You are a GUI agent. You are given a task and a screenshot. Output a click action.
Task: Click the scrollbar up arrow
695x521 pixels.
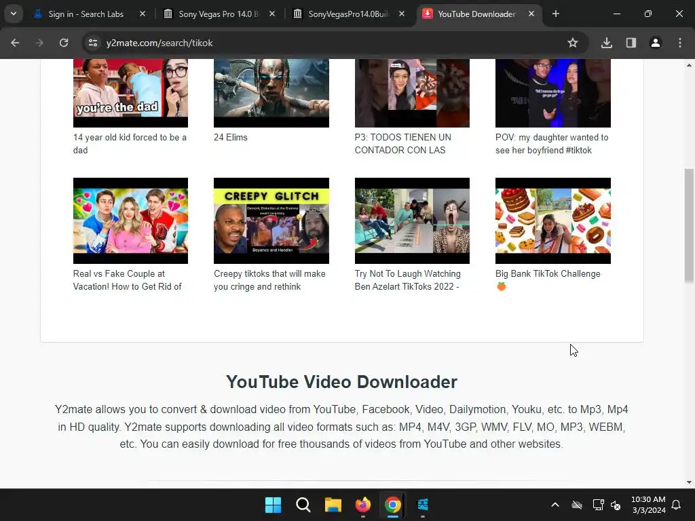pos(689,65)
